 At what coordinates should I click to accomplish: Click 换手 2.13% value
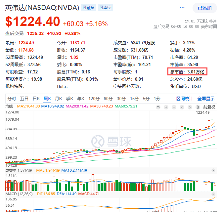click(x=189, y=43)
